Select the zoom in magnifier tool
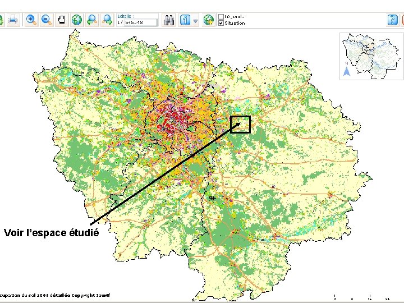 tap(31, 20)
